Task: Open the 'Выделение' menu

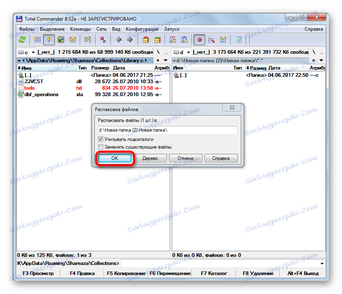Action: coord(52,29)
